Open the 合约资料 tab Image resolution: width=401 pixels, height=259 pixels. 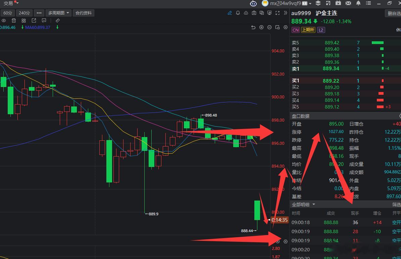coord(84,13)
